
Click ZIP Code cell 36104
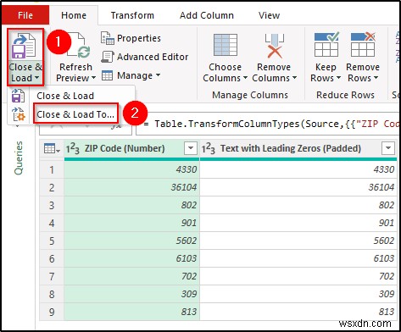pyautogui.click(x=131, y=187)
